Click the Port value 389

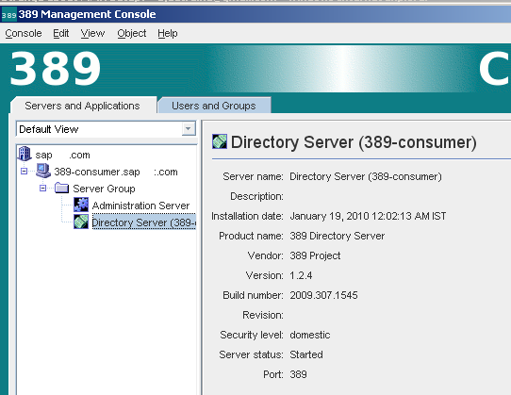pyautogui.click(x=298, y=374)
